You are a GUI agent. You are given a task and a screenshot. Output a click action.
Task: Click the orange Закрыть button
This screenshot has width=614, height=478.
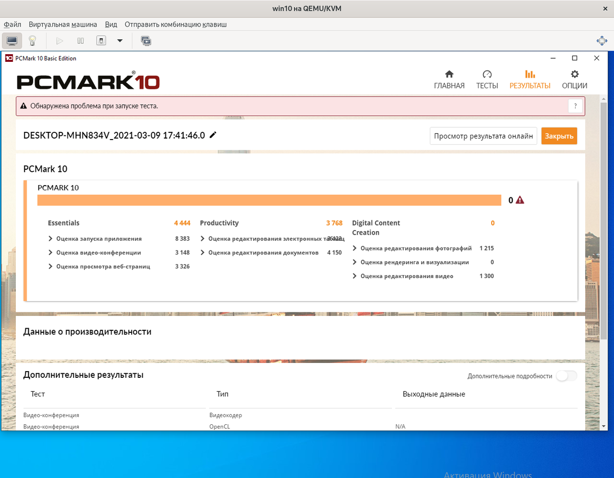(559, 136)
